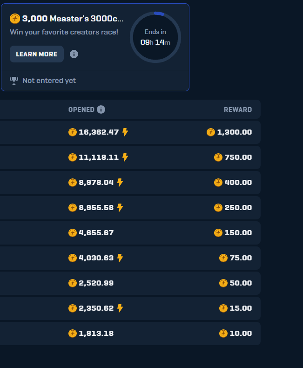Click the 400.00 reward value

238,182
